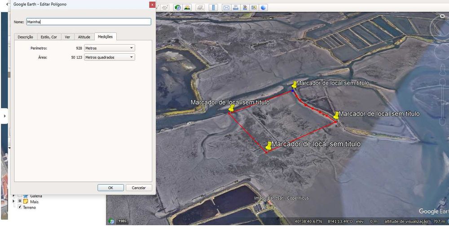The height and width of the screenshot is (236, 449).
Task: Click the print toolbar icon
Action: pyautogui.click(x=236, y=8)
